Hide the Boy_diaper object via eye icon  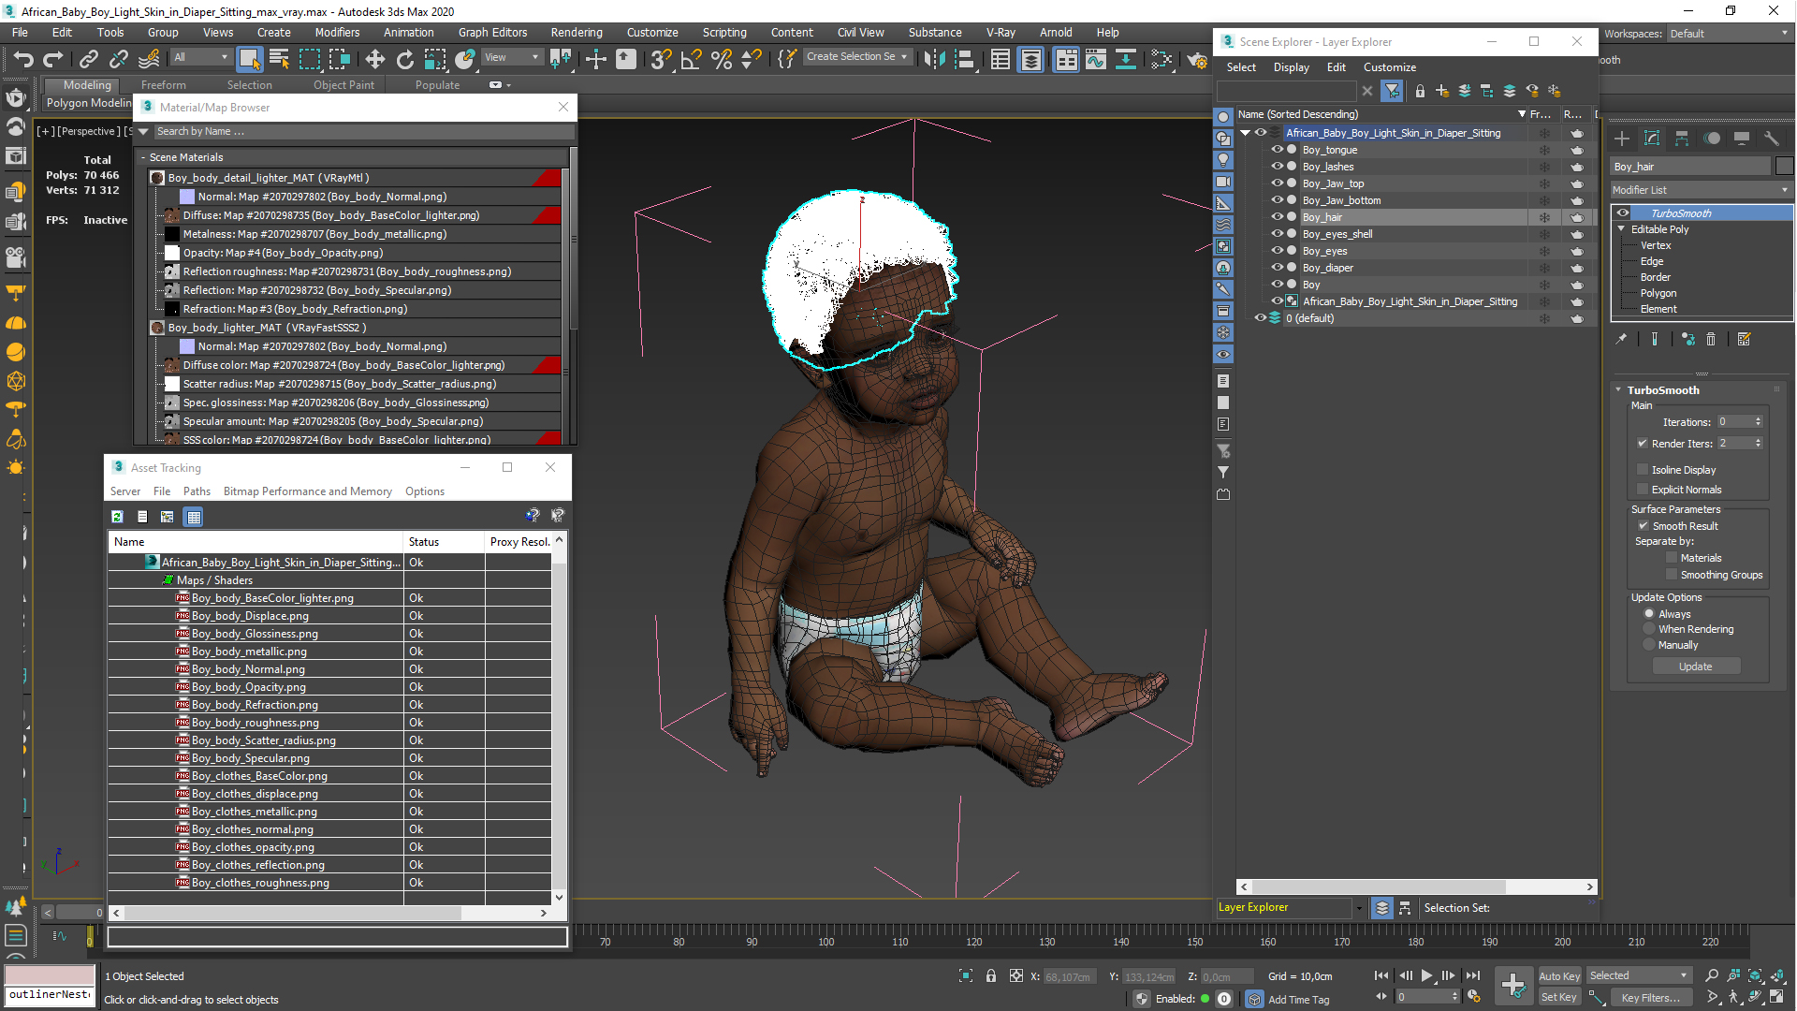point(1277,268)
